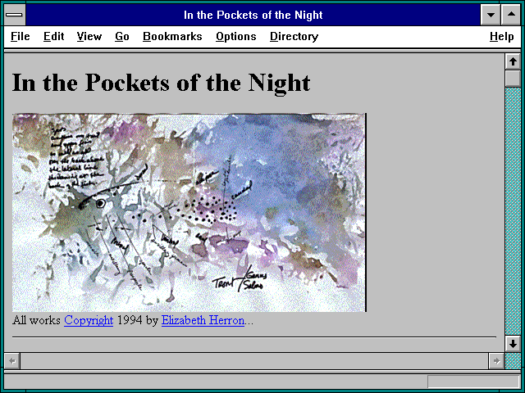Viewport: 525px width, 393px height.
Task: Click the vertical scrollbar thumb
Action: click(513, 79)
